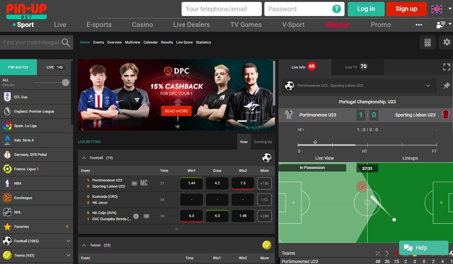The width and height of the screenshot is (453, 264).
Task: Show Now live betting events
Action: [x=244, y=142]
